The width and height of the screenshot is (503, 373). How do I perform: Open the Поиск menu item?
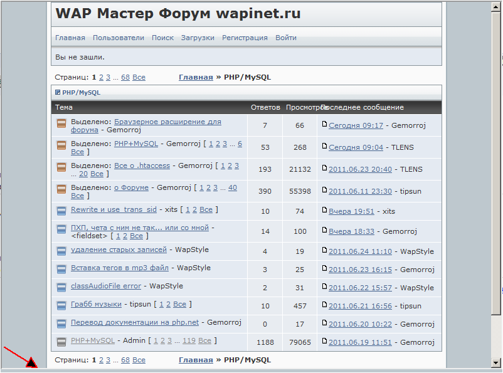tap(162, 38)
